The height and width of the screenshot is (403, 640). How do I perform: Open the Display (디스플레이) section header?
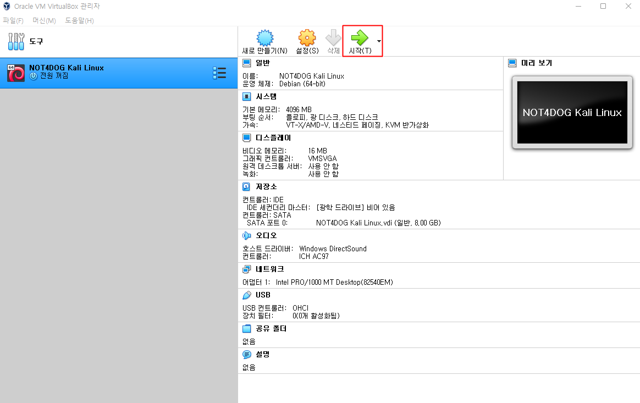tap(273, 137)
